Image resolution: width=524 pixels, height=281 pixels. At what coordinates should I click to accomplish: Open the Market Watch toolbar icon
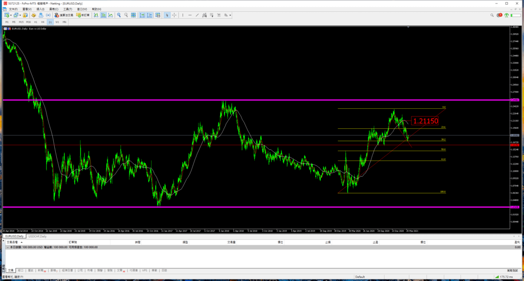(x=25, y=15)
